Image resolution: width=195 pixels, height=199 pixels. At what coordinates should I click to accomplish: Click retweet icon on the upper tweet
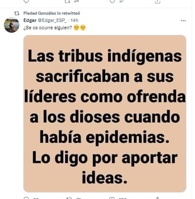pos(67,1)
